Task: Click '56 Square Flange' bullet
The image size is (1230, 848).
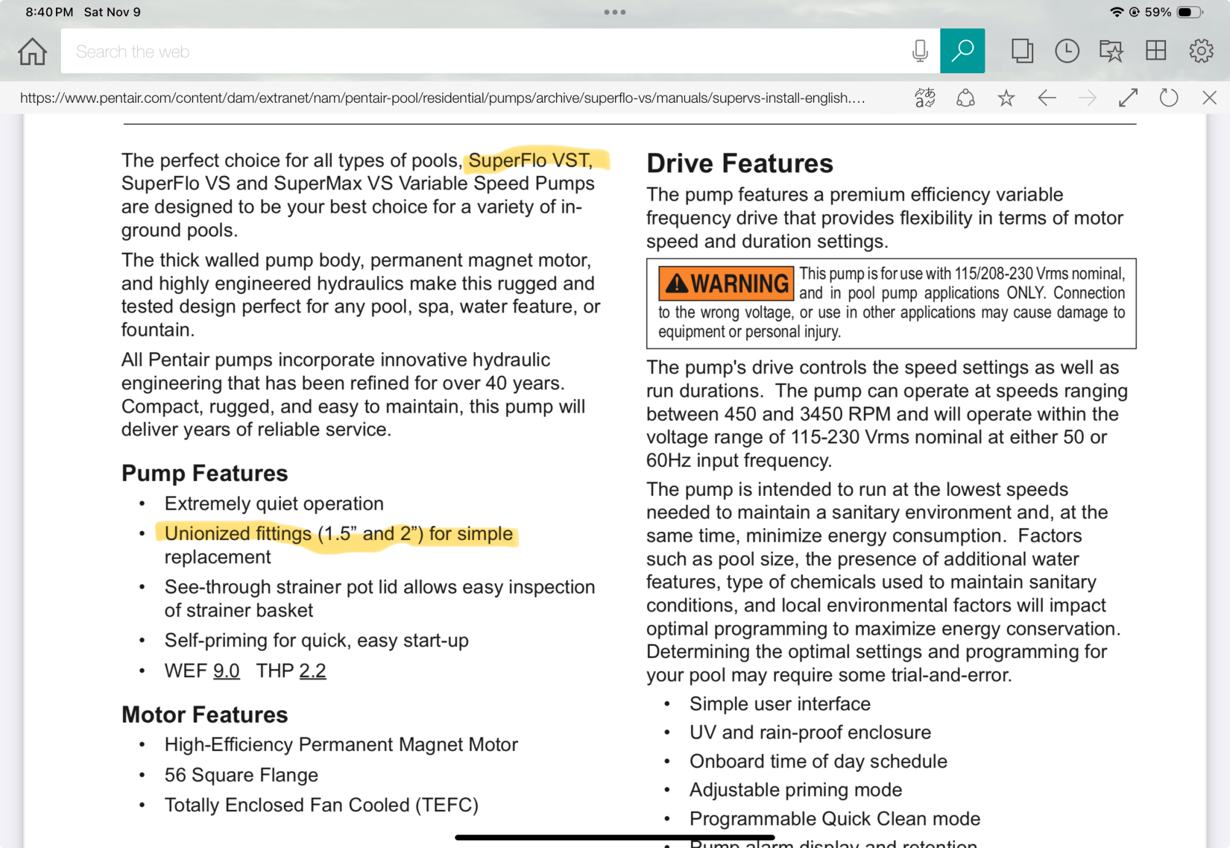Action: point(241,775)
